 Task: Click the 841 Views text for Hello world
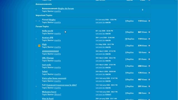142,32
